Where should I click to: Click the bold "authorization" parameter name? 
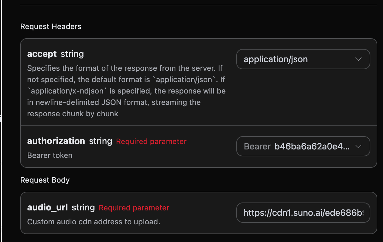[x=56, y=141]
